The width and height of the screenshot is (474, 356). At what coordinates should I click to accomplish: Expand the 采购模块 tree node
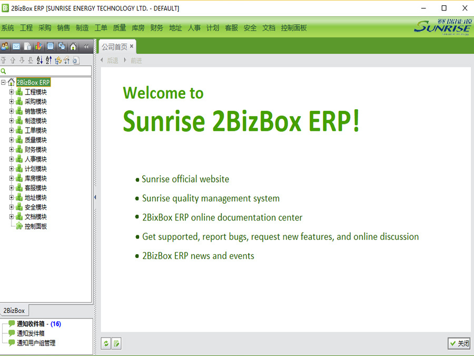click(12, 101)
